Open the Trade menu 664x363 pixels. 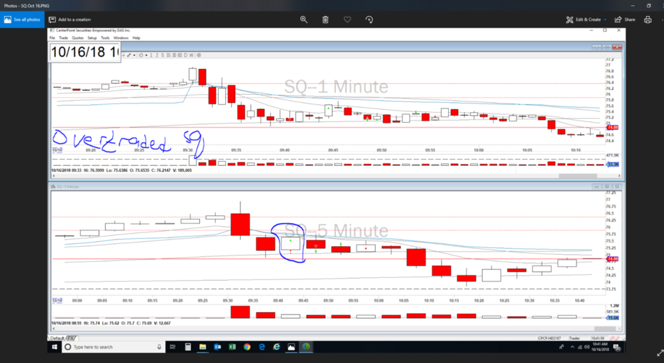pos(64,38)
